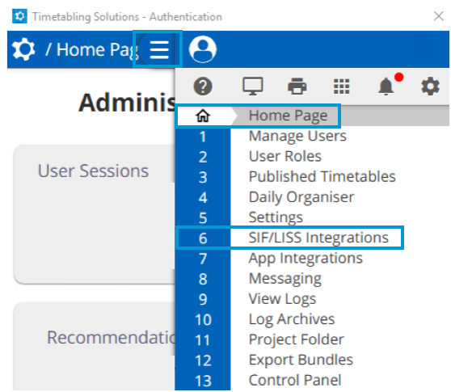Select Export Bundles menu item

(x=301, y=360)
